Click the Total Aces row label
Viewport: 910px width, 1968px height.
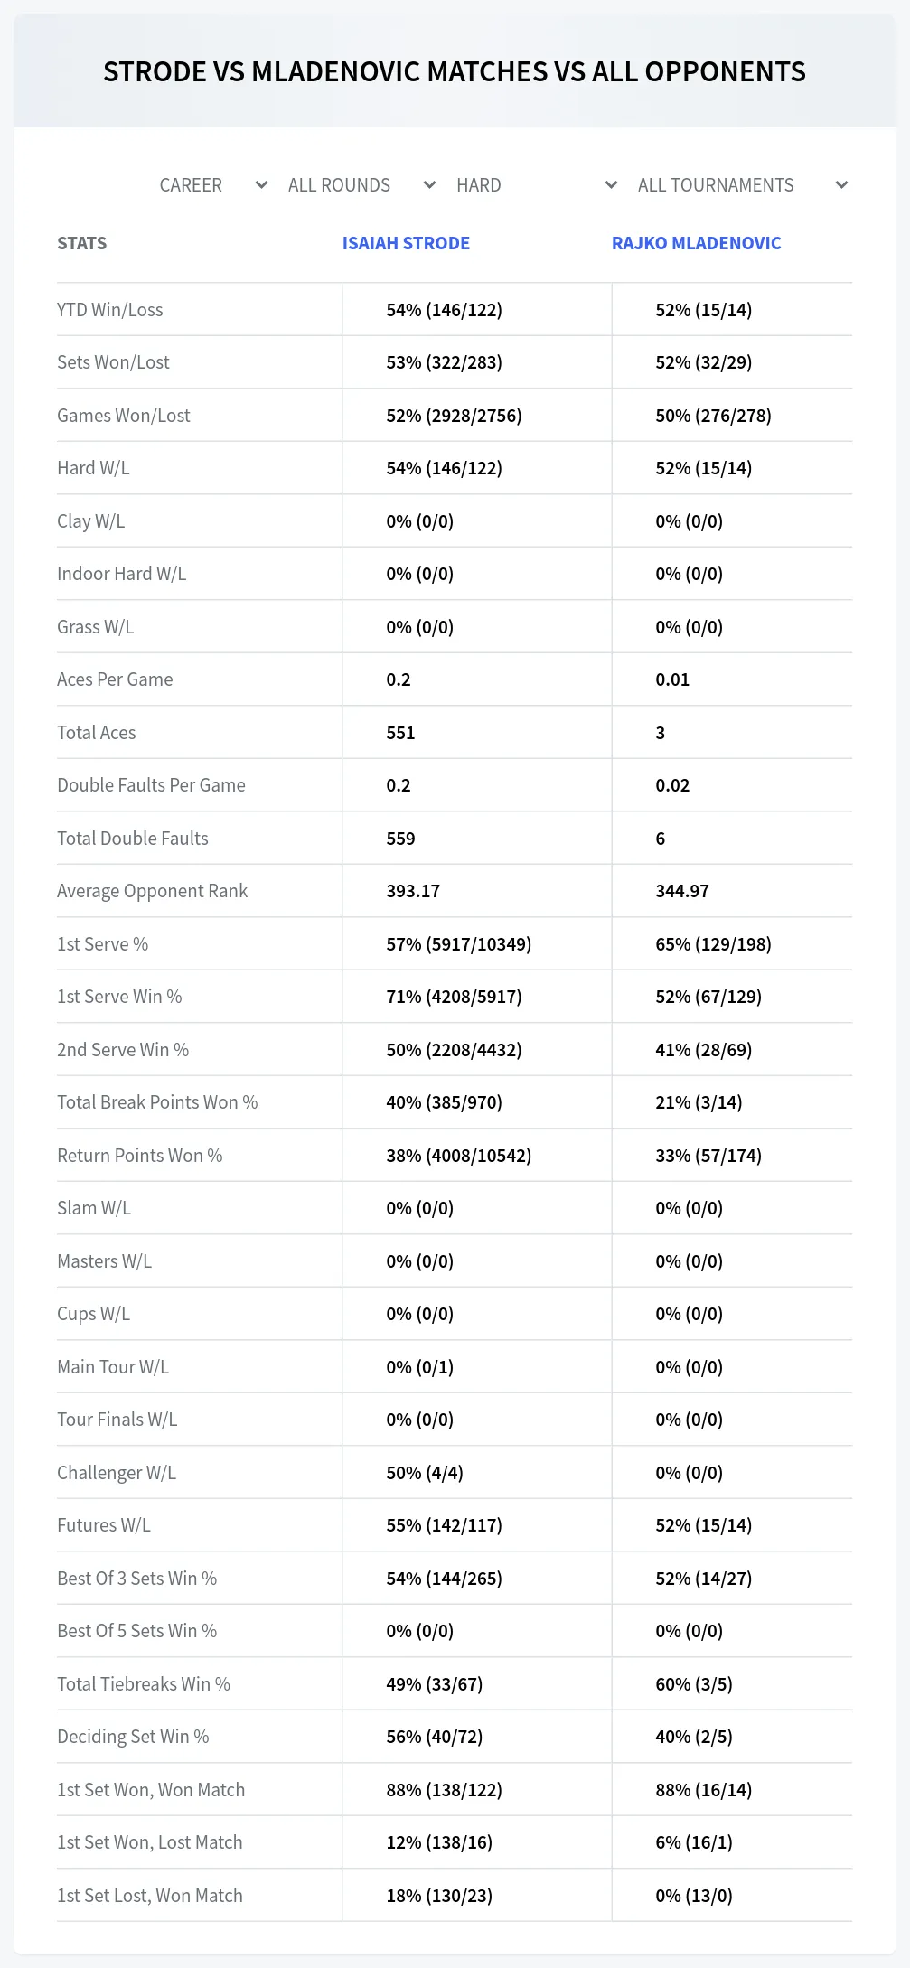[97, 733]
